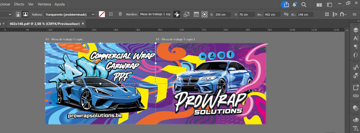Create a new artboard with the plus icon
The width and height of the screenshot is (360, 133).
111,14
